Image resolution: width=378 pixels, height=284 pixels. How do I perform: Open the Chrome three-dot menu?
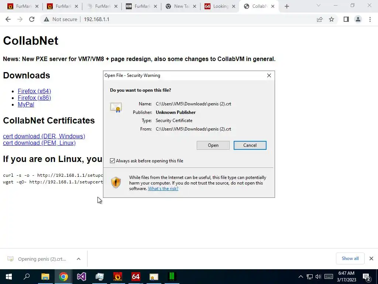370,19
